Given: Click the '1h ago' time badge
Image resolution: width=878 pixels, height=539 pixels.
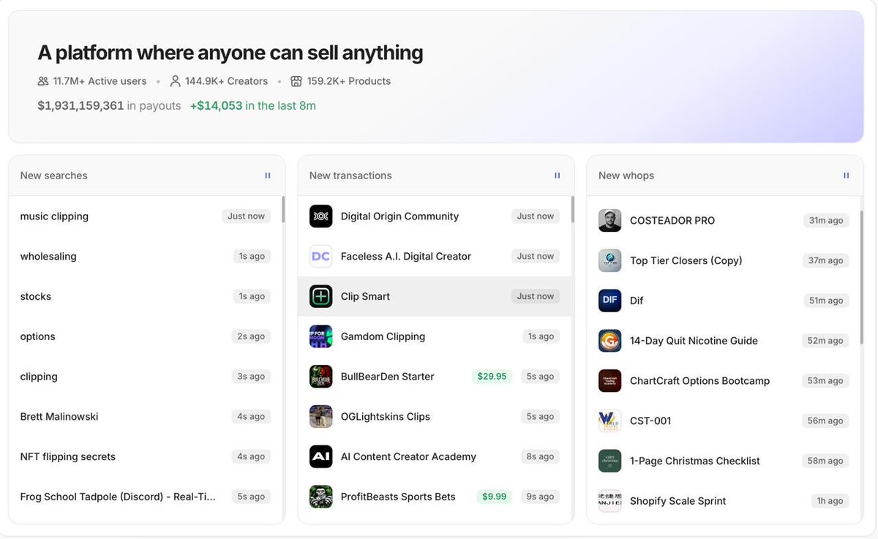Looking at the screenshot, I should tap(830, 501).
